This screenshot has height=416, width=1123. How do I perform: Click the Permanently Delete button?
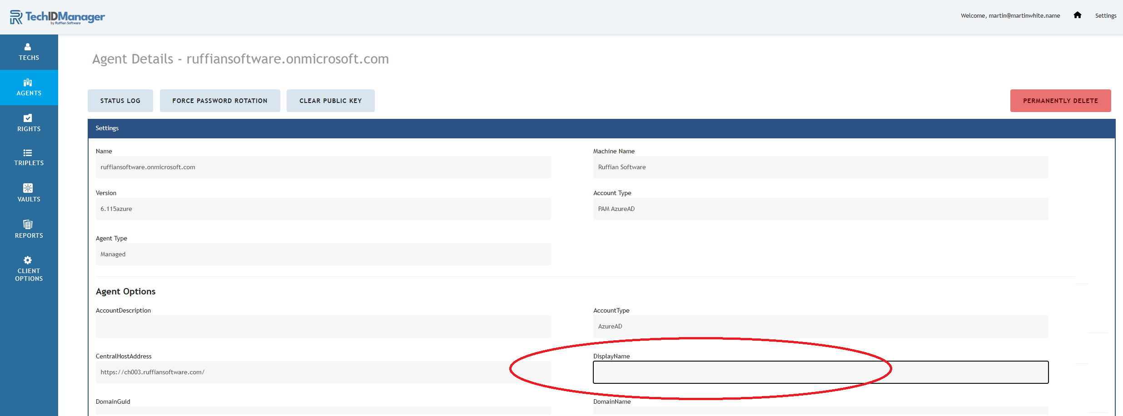click(1060, 101)
